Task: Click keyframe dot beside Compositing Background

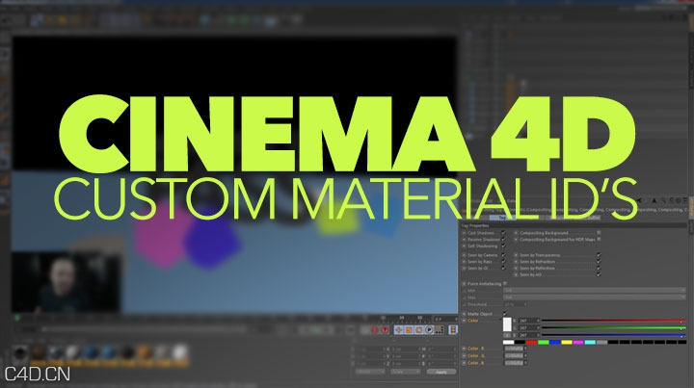Action: click(516, 233)
